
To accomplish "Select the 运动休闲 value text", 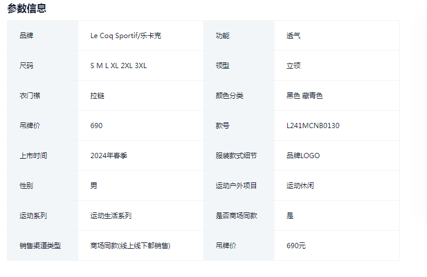I will (x=300, y=186).
